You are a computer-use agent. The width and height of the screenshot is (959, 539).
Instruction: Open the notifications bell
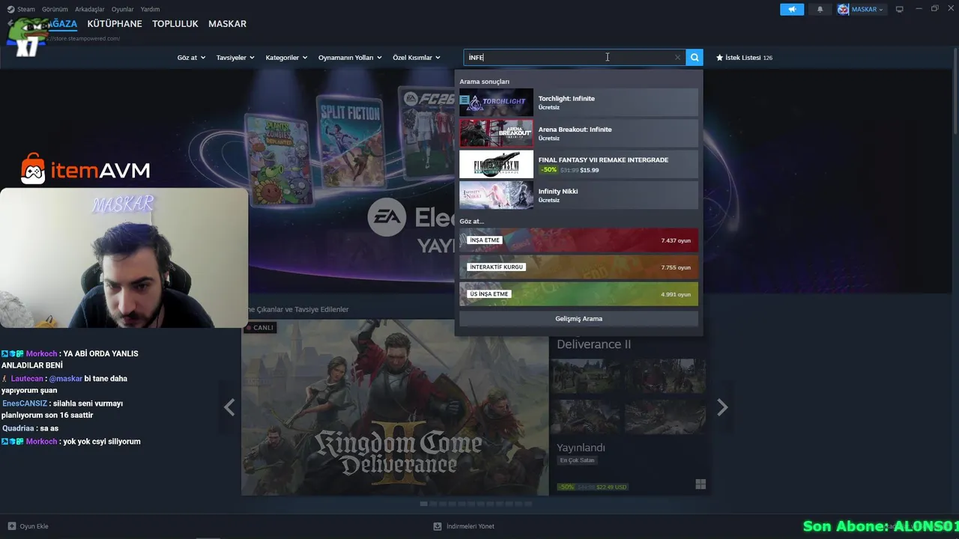820,9
